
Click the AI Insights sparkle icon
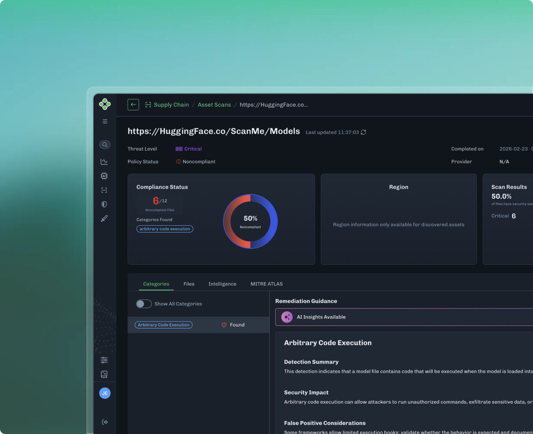[x=287, y=317]
